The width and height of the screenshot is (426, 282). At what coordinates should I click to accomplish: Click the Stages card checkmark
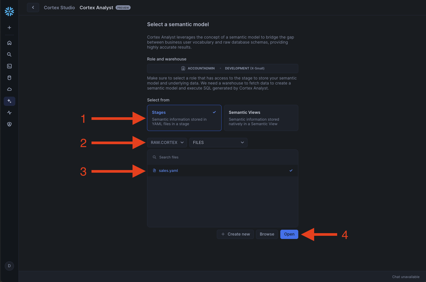(x=214, y=112)
